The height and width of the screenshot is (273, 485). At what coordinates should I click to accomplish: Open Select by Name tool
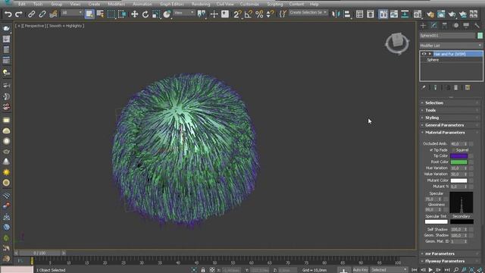pos(100,14)
